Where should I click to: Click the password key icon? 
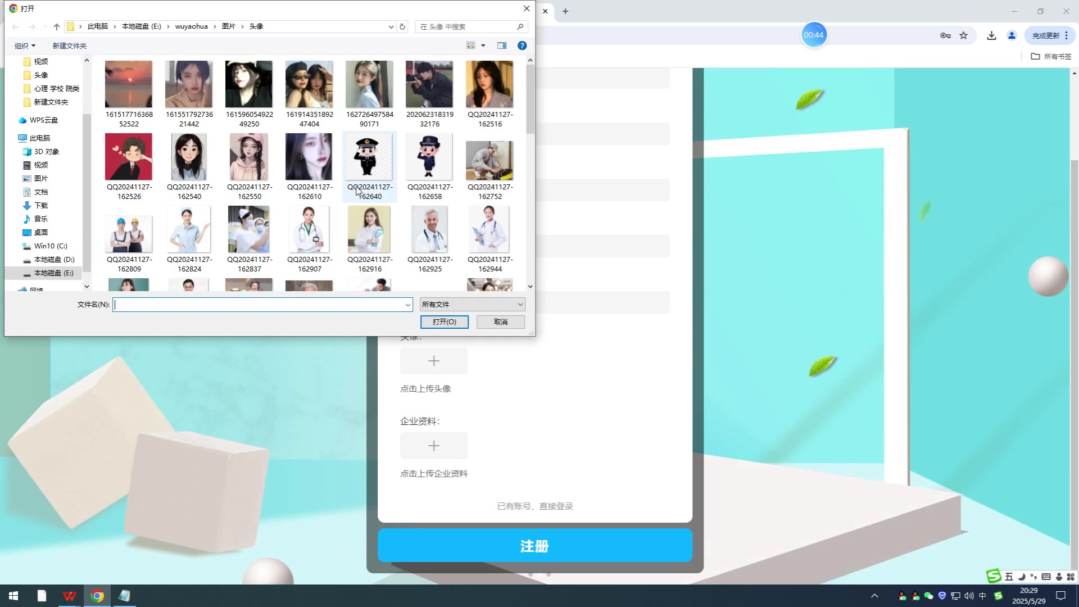945,35
